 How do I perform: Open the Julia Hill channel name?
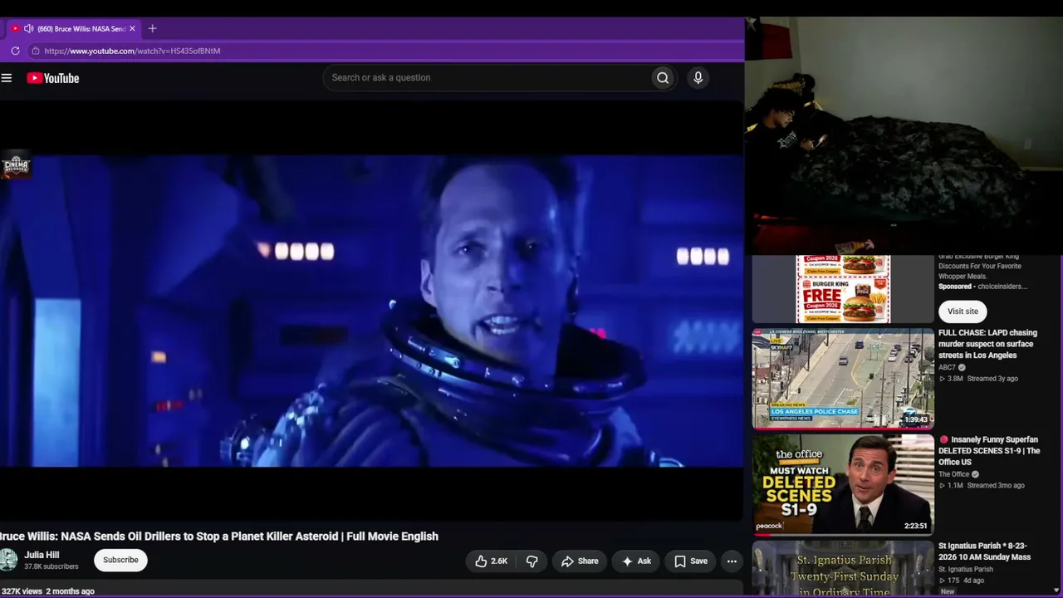coord(42,555)
